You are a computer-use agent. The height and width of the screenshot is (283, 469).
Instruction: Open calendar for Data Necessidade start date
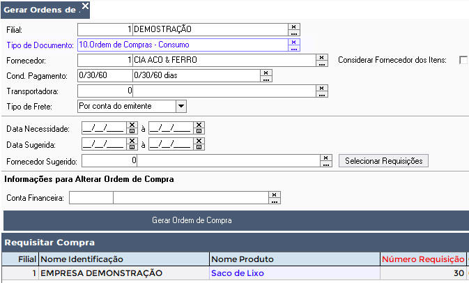coord(132,131)
